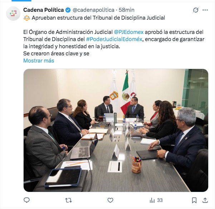
Task: Open view analytics bar chart icon
Action: (152, 200)
